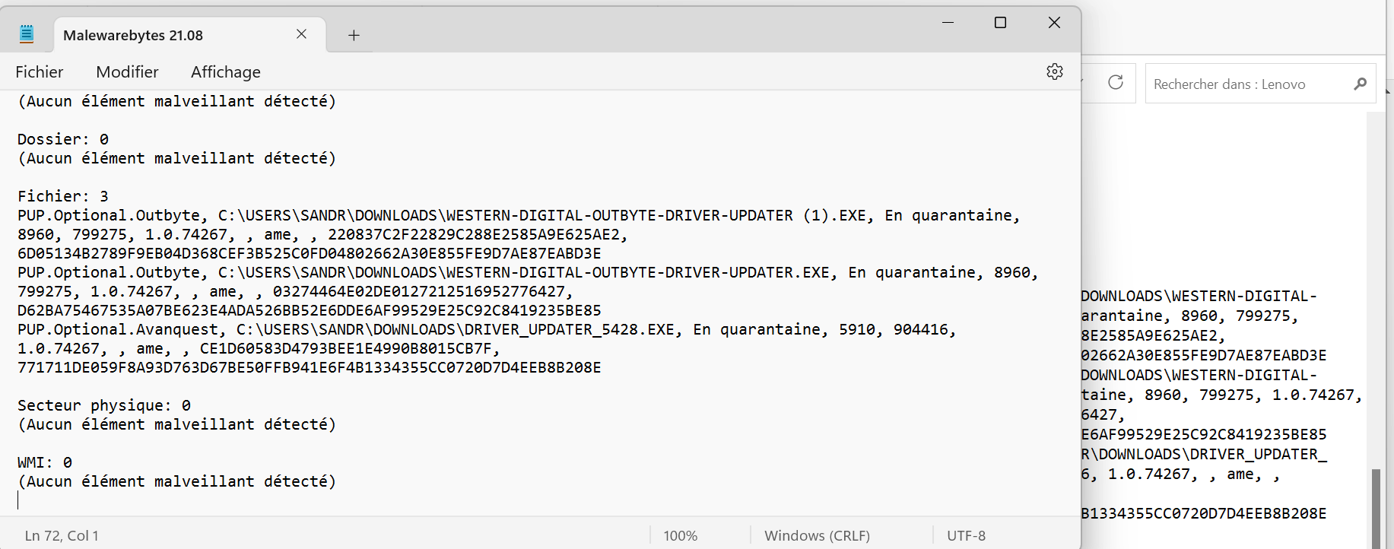The image size is (1394, 549).
Task: Click 'E6AF99529E25C92C8419235BE85' in background window
Action: 1204,434
